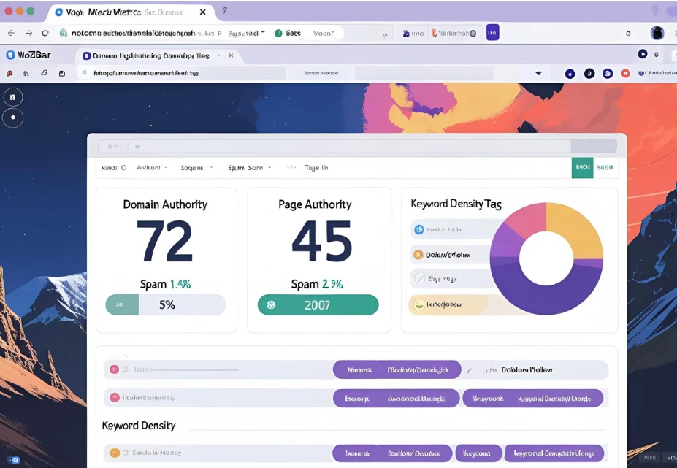Click the green text link beside the green button
The image size is (677, 468).
click(605, 167)
